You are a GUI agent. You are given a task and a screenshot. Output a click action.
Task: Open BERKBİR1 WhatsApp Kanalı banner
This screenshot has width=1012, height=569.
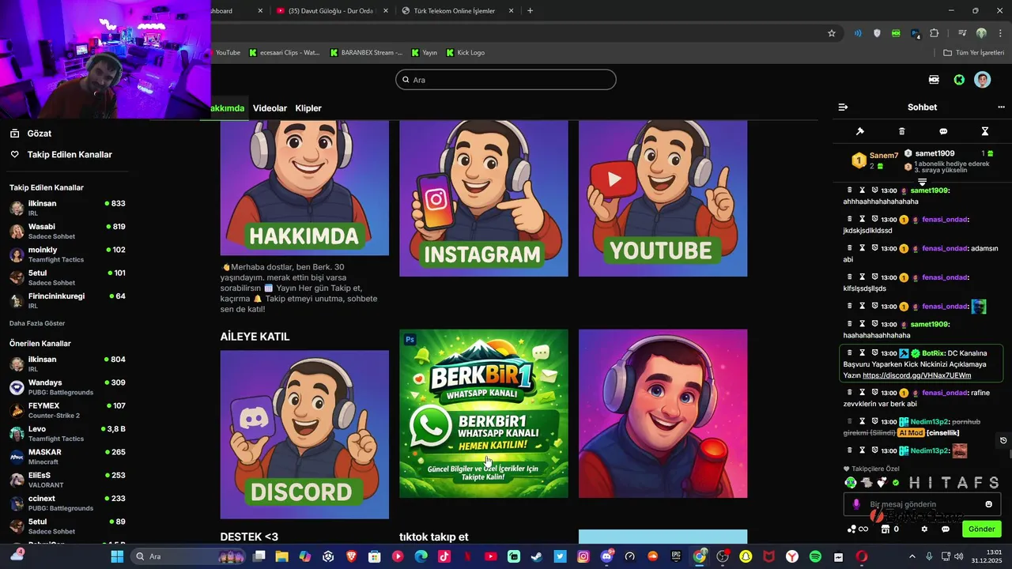click(x=484, y=413)
